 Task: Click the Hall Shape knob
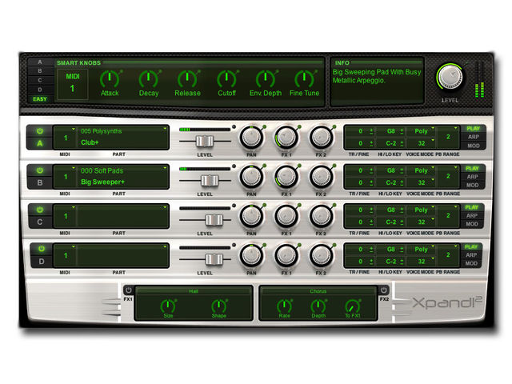pyautogui.click(x=218, y=306)
